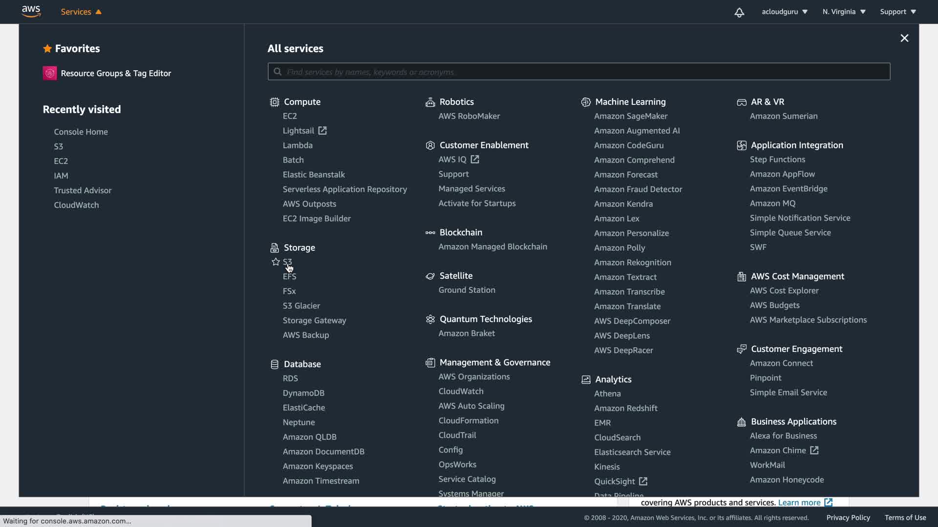The image size is (938, 527).
Task: Select Console Home in recently visited
Action: (x=81, y=132)
